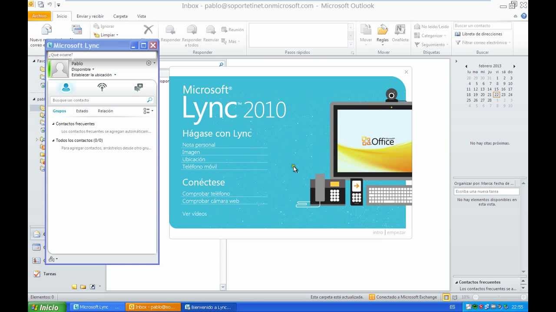Open Libreta de direcciones
The image size is (556, 312).
pyautogui.click(x=479, y=34)
